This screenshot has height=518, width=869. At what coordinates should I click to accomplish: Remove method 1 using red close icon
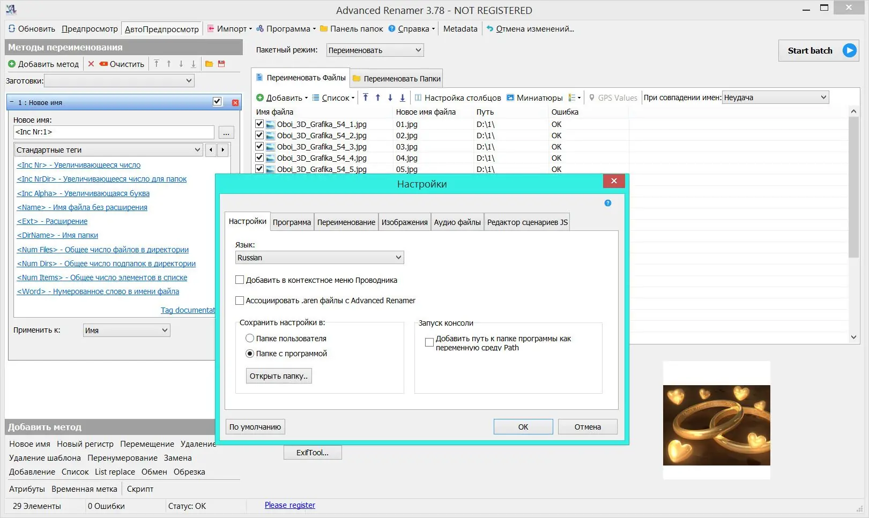point(235,102)
